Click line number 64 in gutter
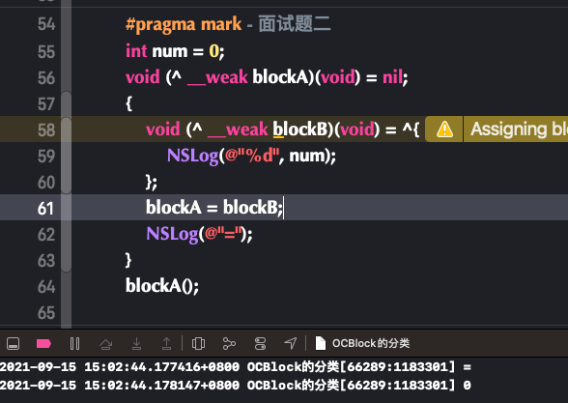The width and height of the screenshot is (568, 403). (46, 287)
